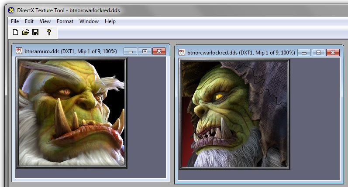
Task: Click the main DirectX Texture Tool title bar
Action: coord(176,10)
